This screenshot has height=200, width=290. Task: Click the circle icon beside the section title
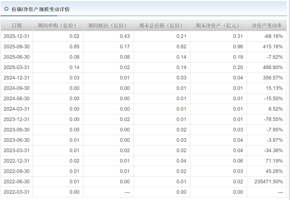pyautogui.click(x=6, y=9)
